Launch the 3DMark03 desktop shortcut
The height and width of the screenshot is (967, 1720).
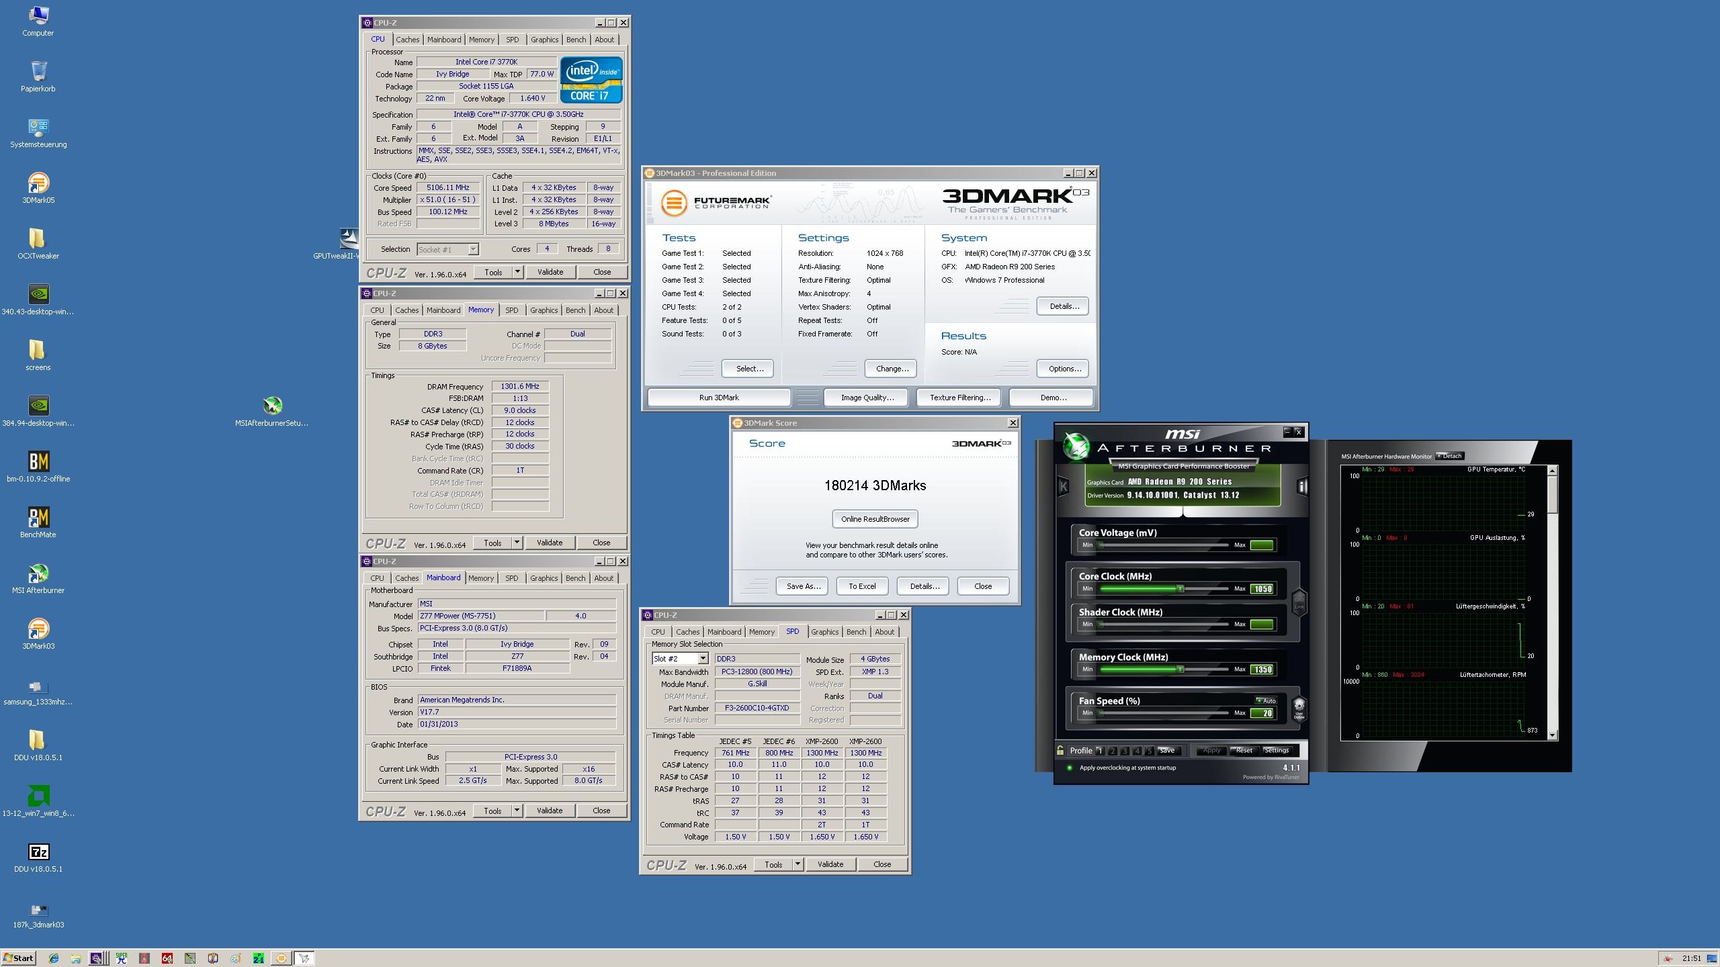pyautogui.click(x=38, y=634)
